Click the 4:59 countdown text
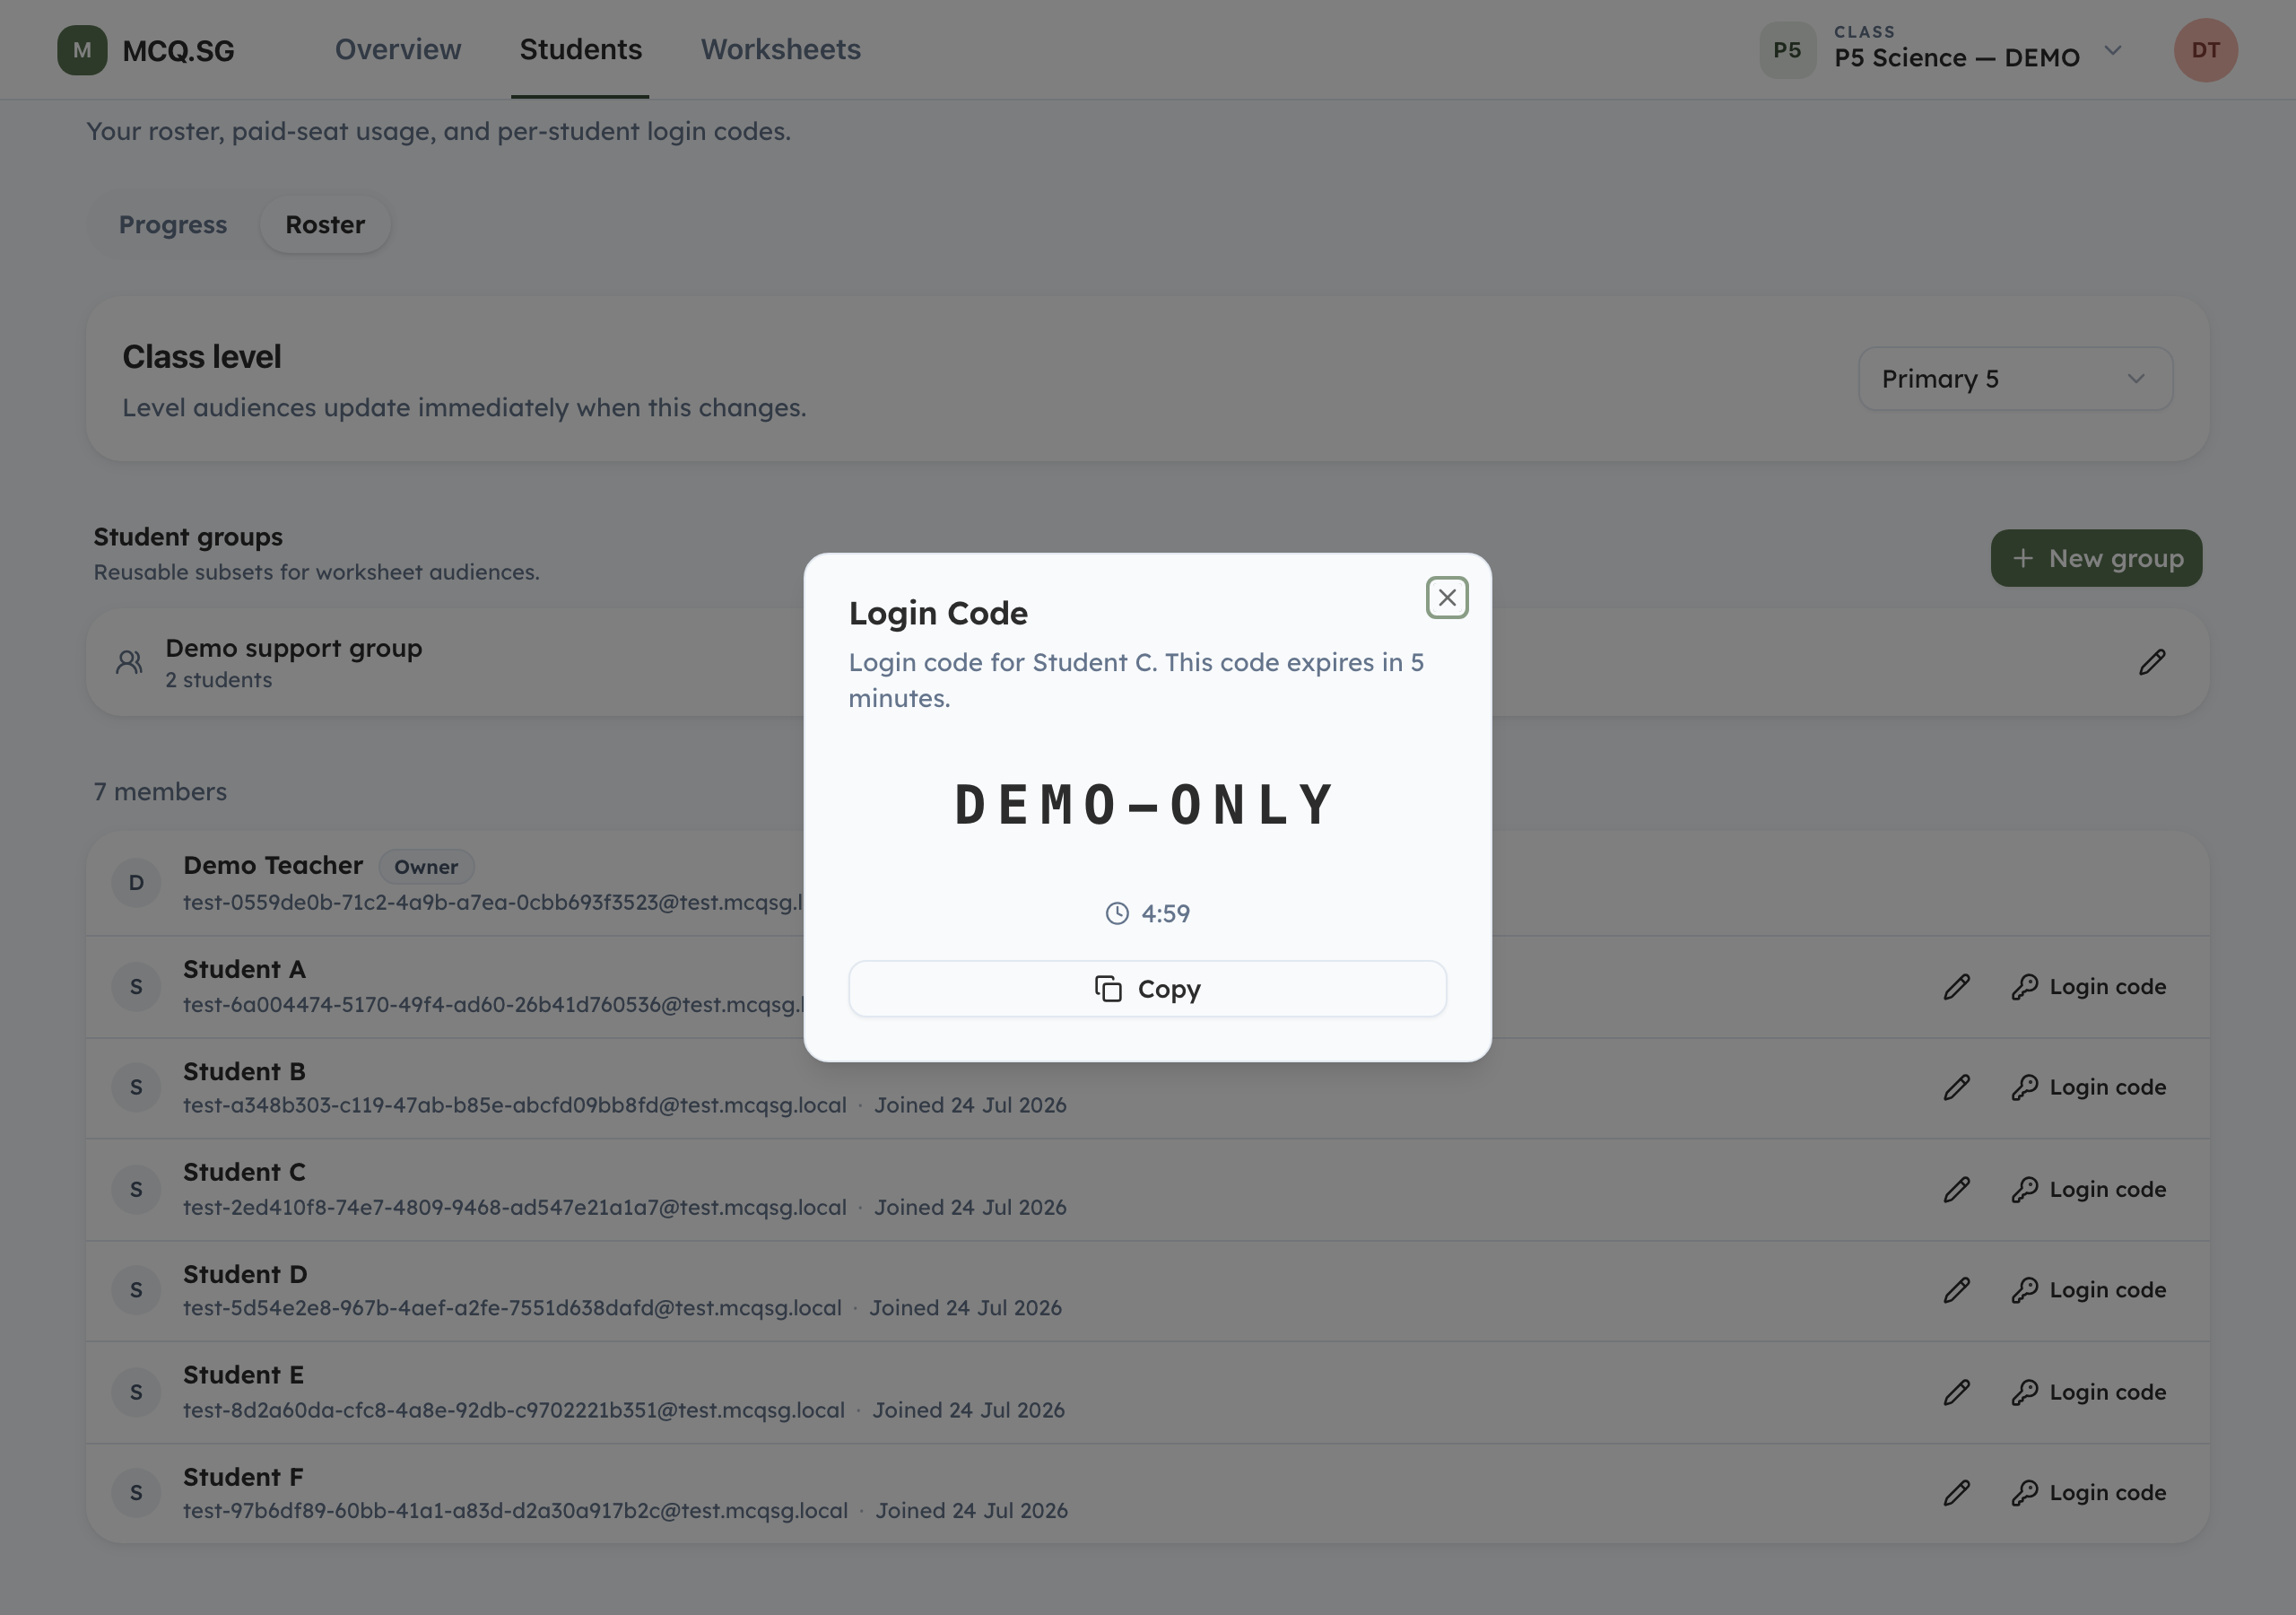This screenshot has height=1615, width=2296. pos(1165,913)
